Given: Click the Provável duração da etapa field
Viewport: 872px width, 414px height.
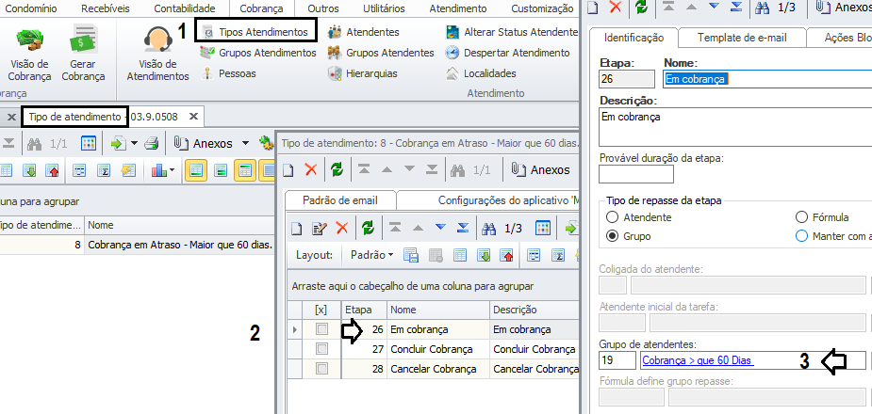Looking at the screenshot, I should 636,174.
